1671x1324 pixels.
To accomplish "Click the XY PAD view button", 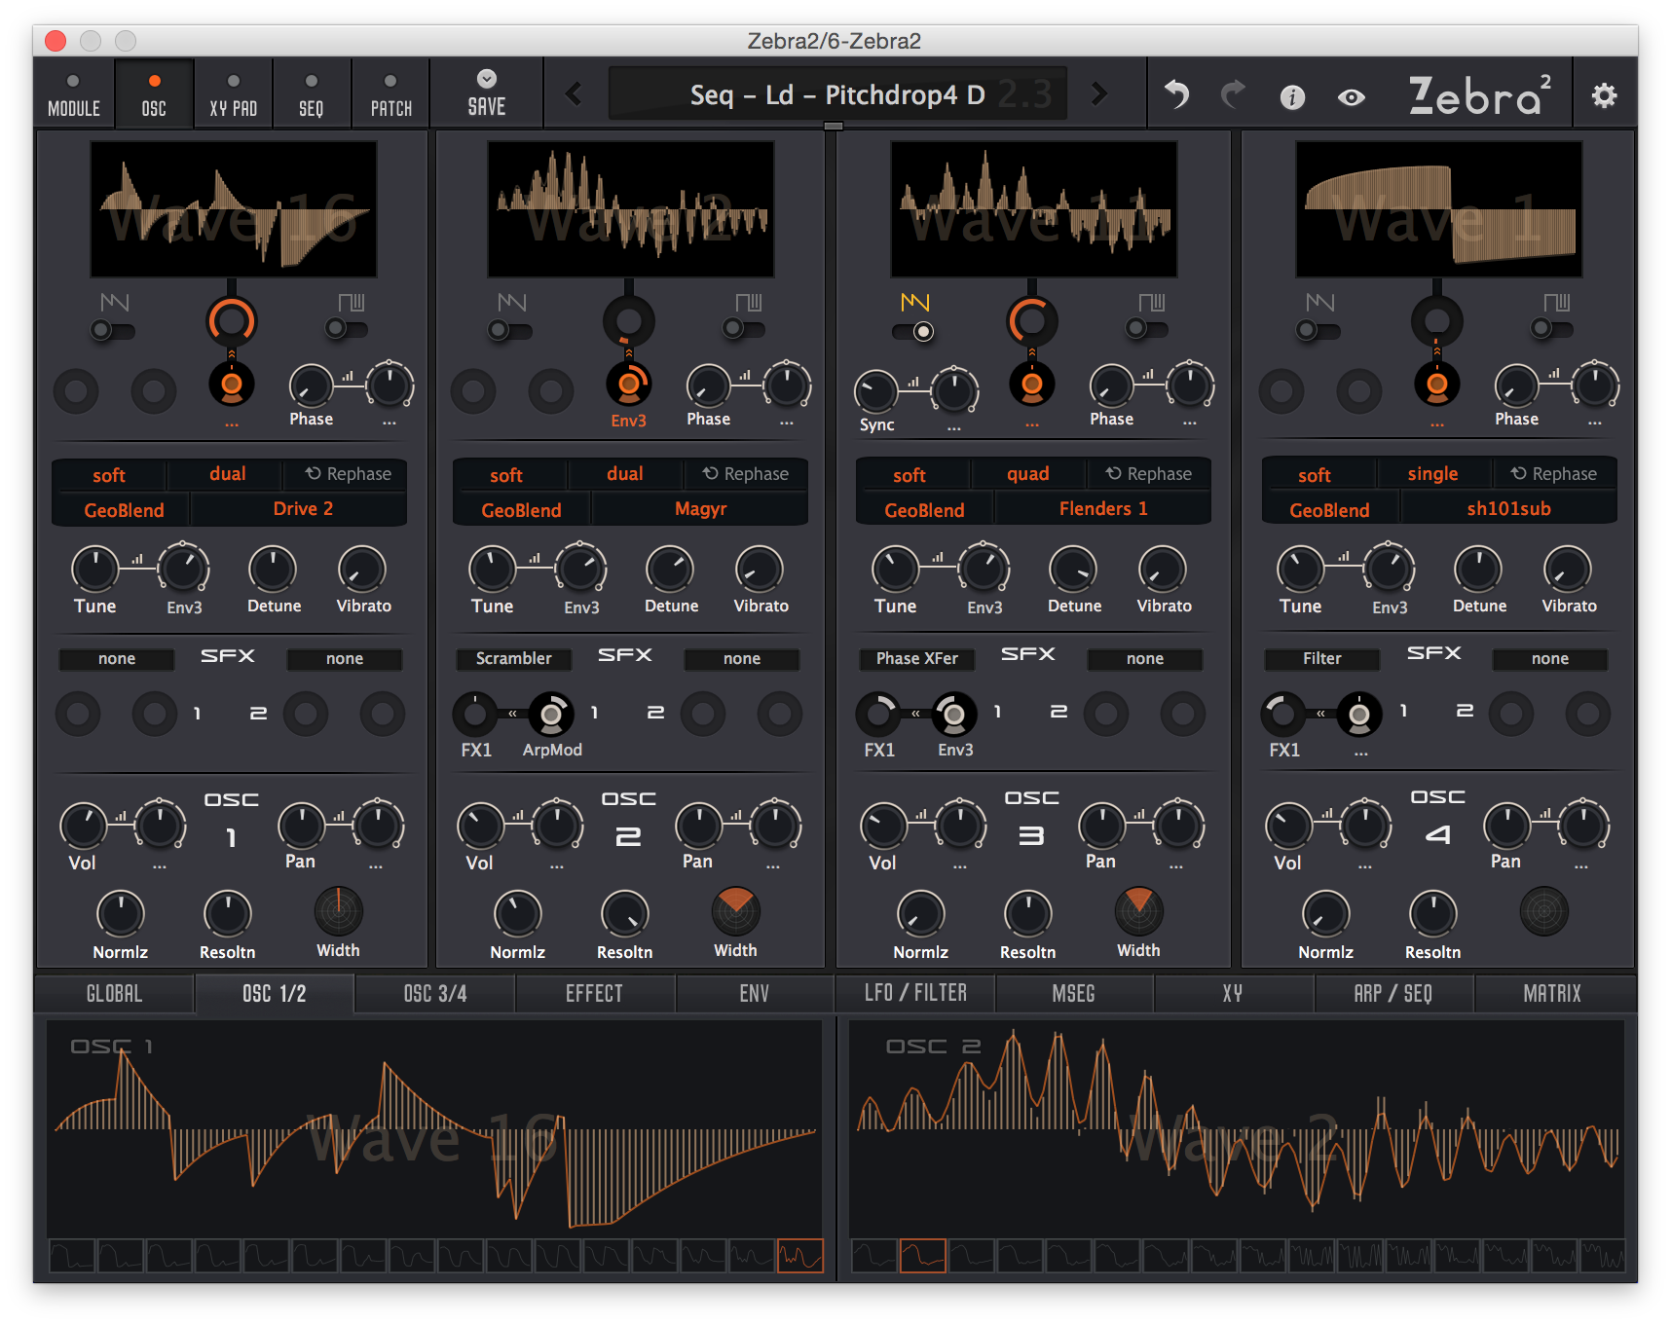I will [x=233, y=93].
